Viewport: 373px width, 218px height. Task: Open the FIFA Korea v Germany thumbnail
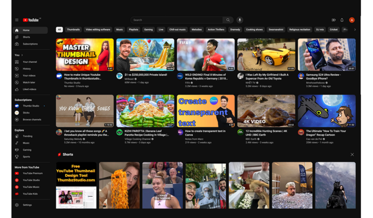(x=206, y=54)
